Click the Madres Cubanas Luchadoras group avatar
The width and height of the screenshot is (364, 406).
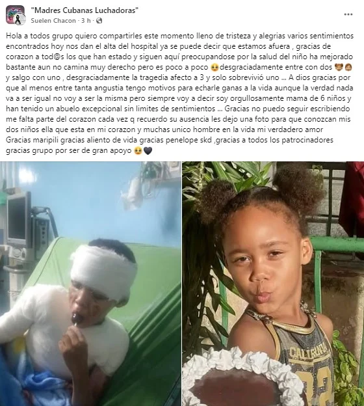tap(16, 15)
